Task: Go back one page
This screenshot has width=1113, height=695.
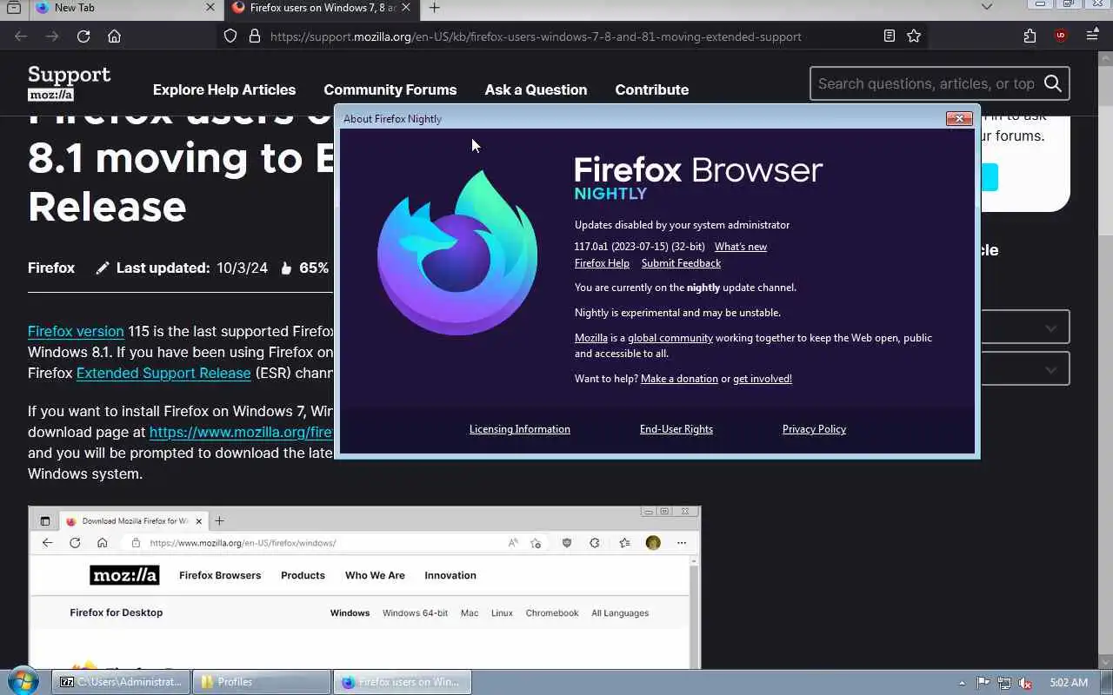Action: [x=21, y=36]
